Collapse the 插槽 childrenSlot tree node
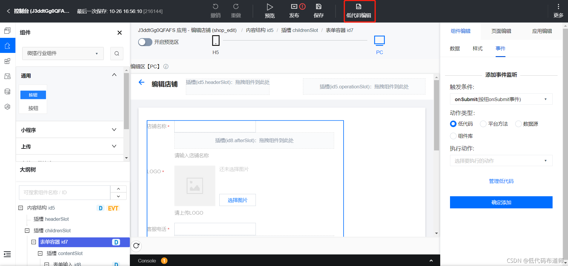This screenshot has height=266, width=568. tap(27, 231)
